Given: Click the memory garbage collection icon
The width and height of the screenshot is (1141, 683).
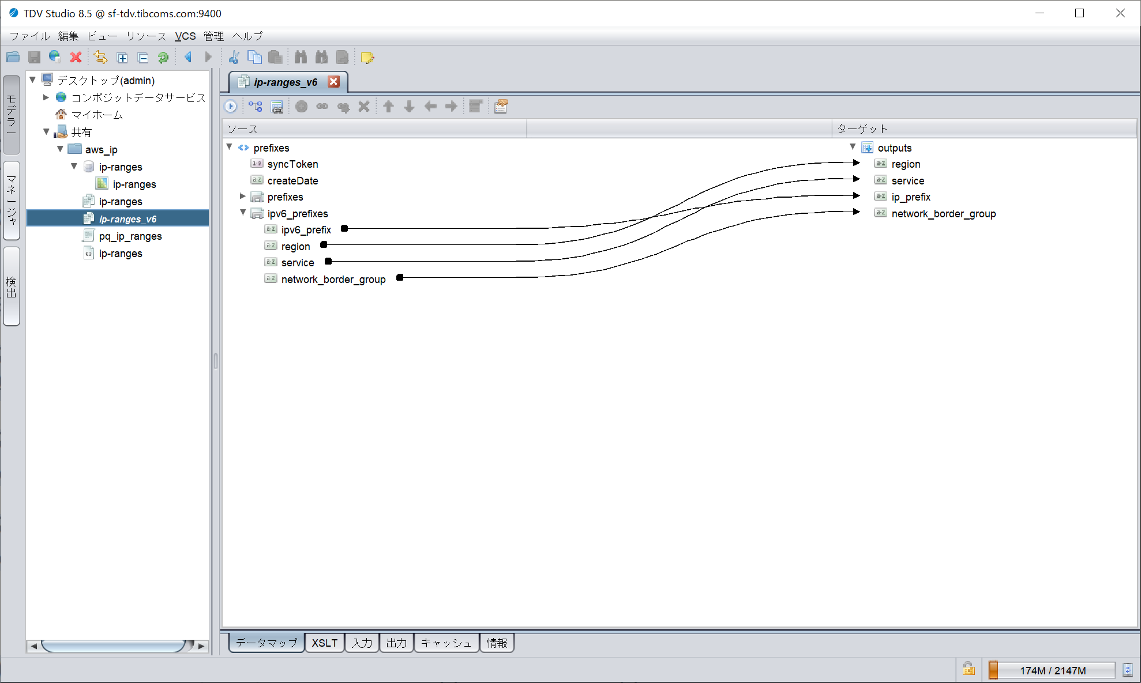Looking at the screenshot, I should (x=1128, y=670).
